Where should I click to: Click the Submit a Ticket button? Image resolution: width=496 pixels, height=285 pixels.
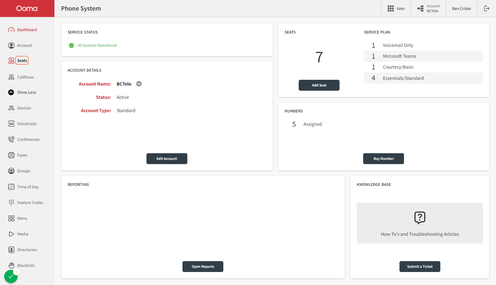click(420, 267)
